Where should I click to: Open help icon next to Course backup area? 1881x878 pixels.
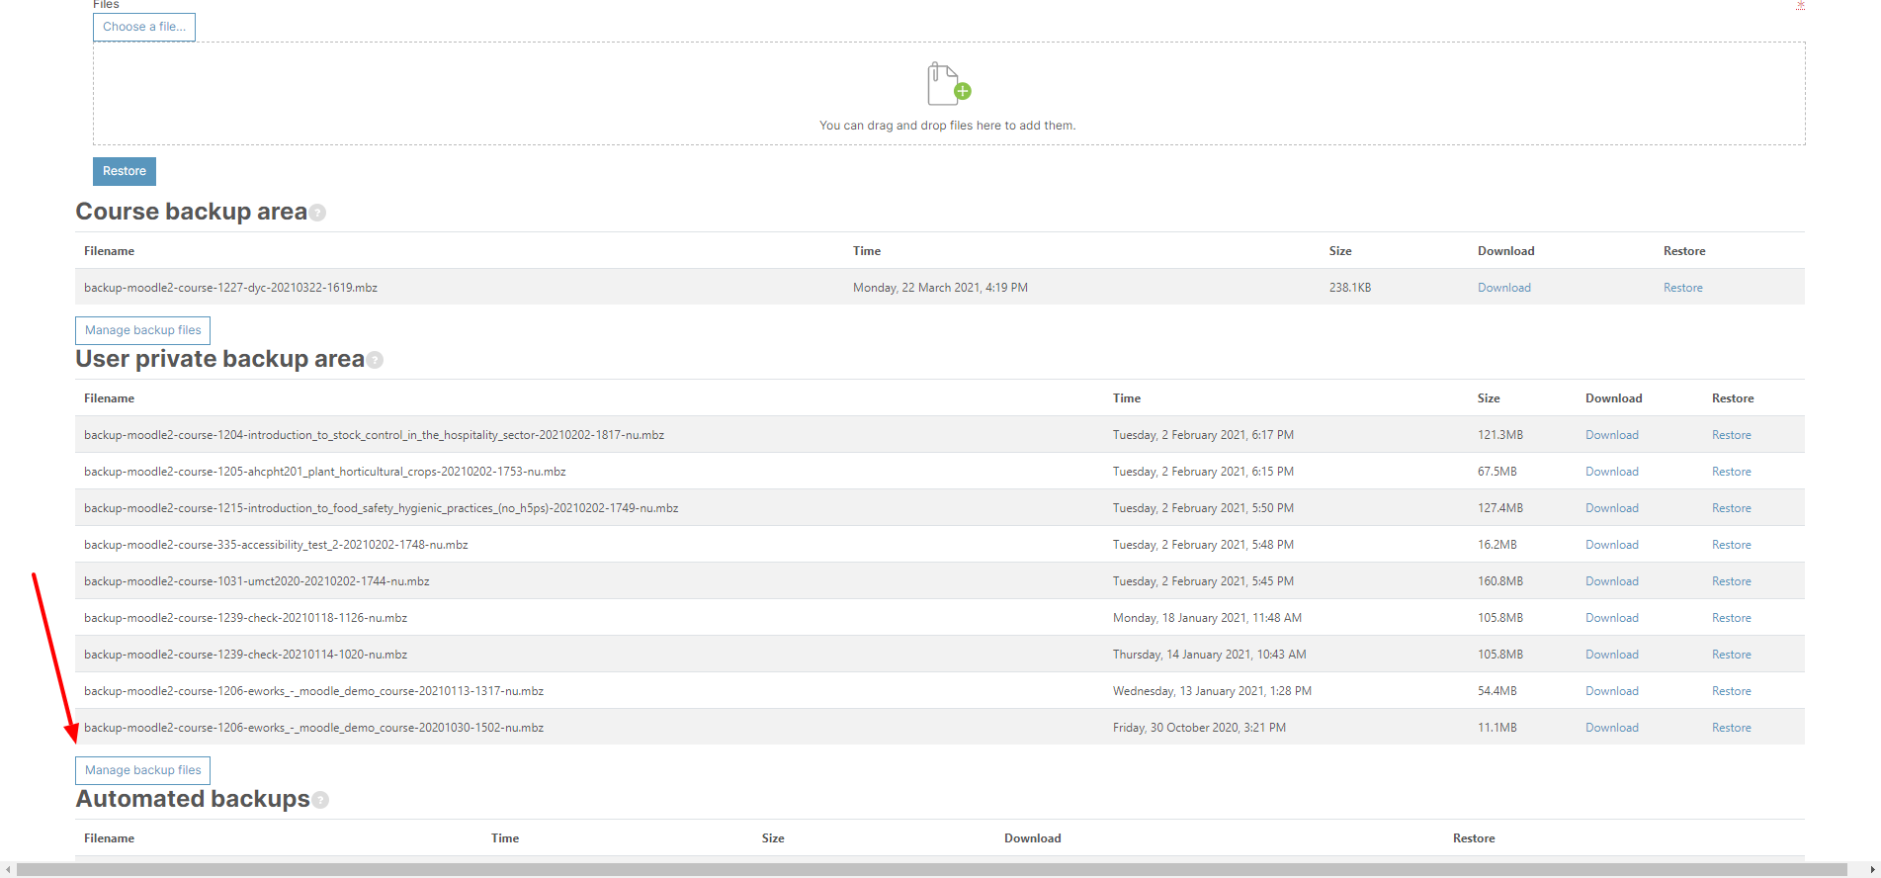[x=317, y=213]
